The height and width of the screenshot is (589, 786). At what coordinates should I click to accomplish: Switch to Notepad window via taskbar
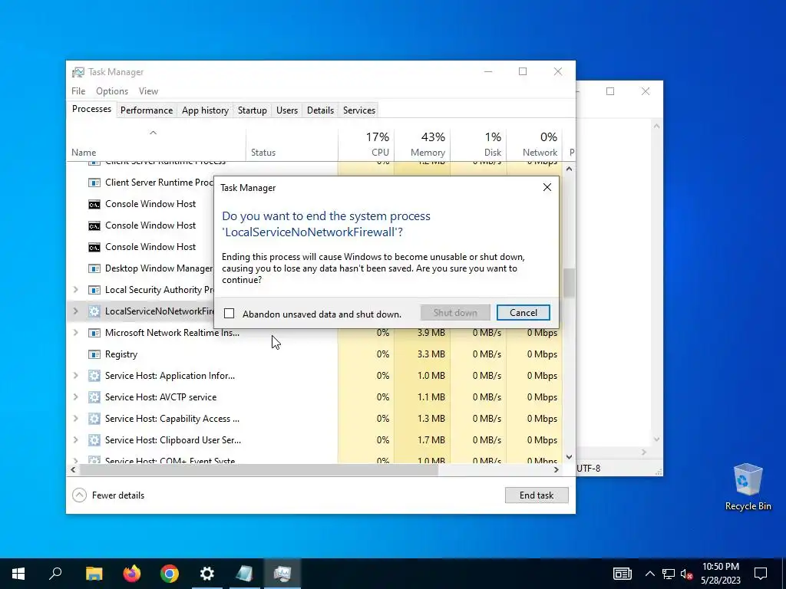(x=245, y=574)
